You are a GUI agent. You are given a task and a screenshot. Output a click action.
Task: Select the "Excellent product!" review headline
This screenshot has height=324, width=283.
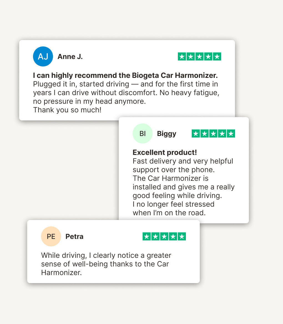(165, 152)
